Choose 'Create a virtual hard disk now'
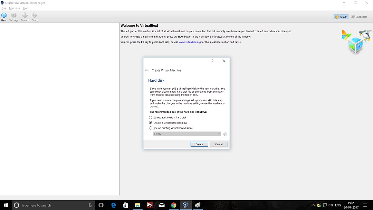The height and width of the screenshot is (210, 373). [x=151, y=123]
